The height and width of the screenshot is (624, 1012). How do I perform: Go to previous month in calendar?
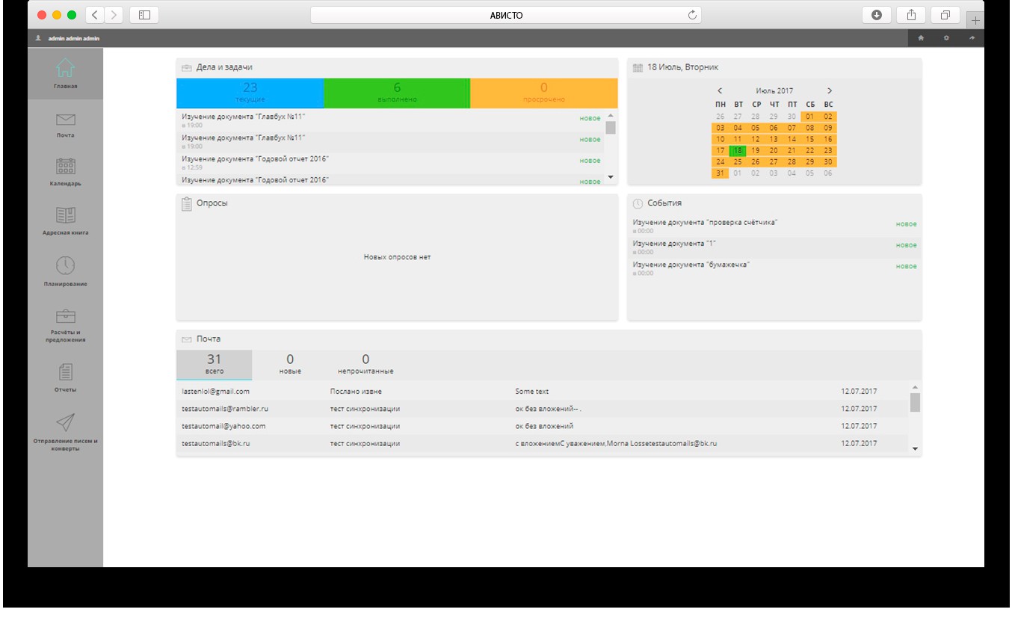pos(720,90)
